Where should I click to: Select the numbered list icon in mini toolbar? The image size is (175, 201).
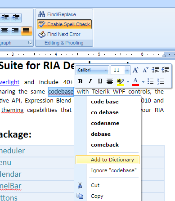161,81
